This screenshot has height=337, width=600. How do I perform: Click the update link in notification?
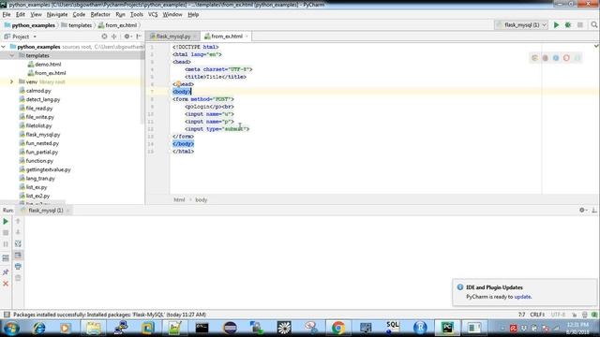[522, 297]
